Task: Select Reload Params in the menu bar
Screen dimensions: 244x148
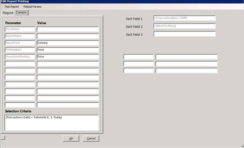Action: [33, 7]
